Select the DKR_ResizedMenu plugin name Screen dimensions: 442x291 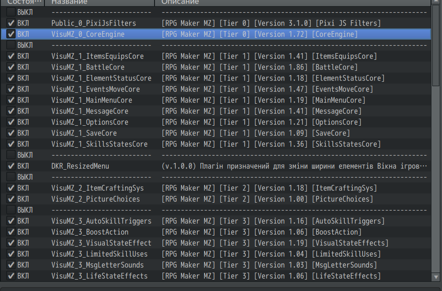pyautogui.click(x=80, y=166)
